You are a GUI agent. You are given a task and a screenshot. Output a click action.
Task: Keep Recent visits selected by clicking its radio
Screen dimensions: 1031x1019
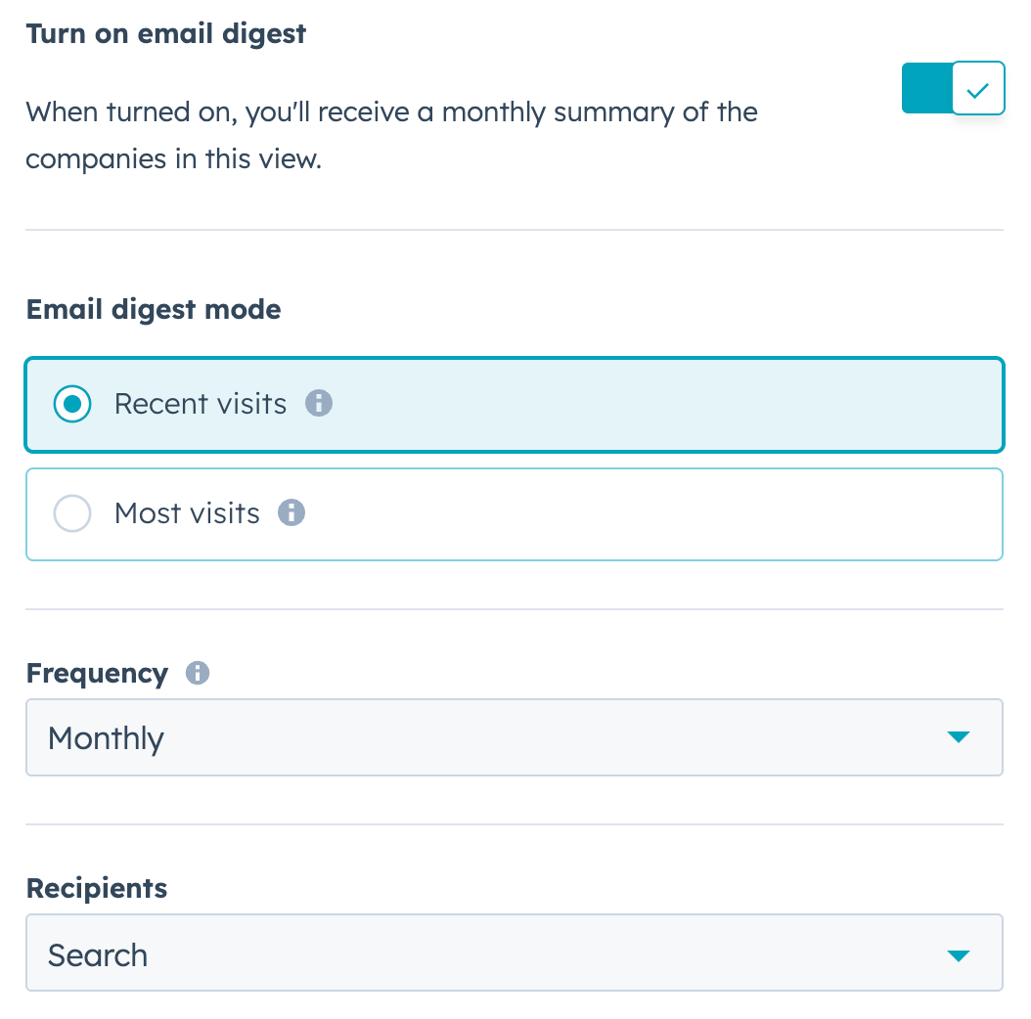tap(72, 403)
